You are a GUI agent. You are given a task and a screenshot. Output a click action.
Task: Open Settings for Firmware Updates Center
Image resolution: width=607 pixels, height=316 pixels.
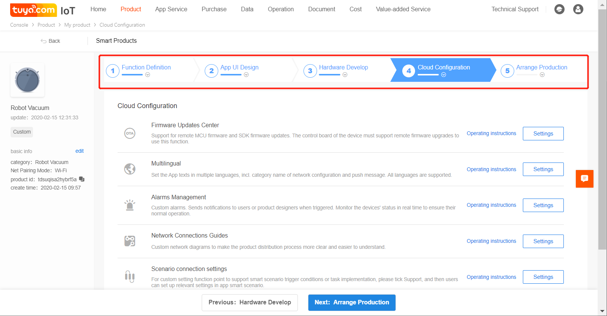point(543,134)
